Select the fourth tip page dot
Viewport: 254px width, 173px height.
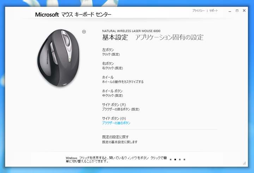click(x=185, y=159)
